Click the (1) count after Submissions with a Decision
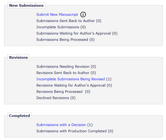This screenshot has height=140, width=166. click(x=90, y=125)
